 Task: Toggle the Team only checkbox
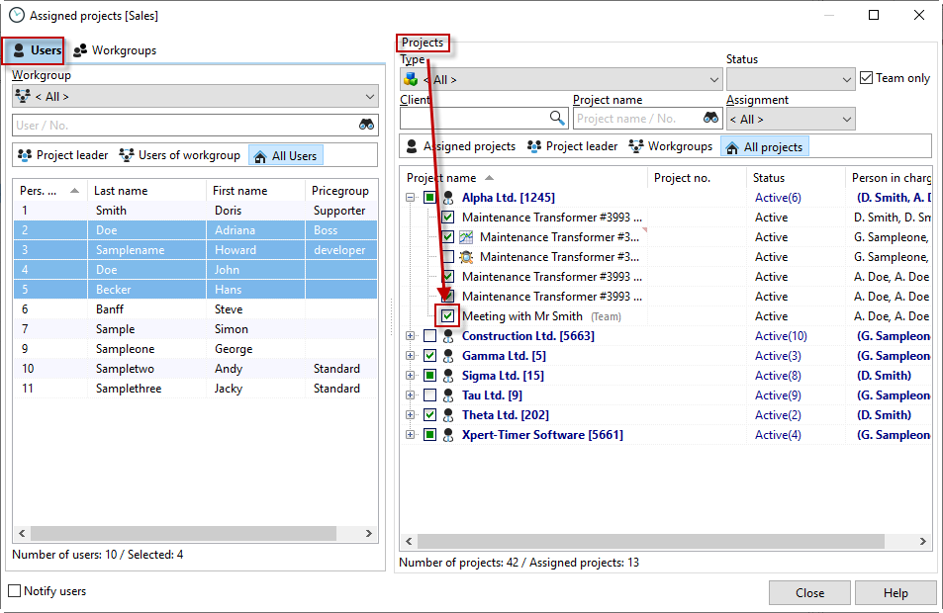point(867,78)
